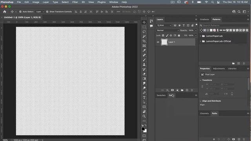Select the History Brush tool
The height and width of the screenshot is (141, 251).
pos(144,69)
